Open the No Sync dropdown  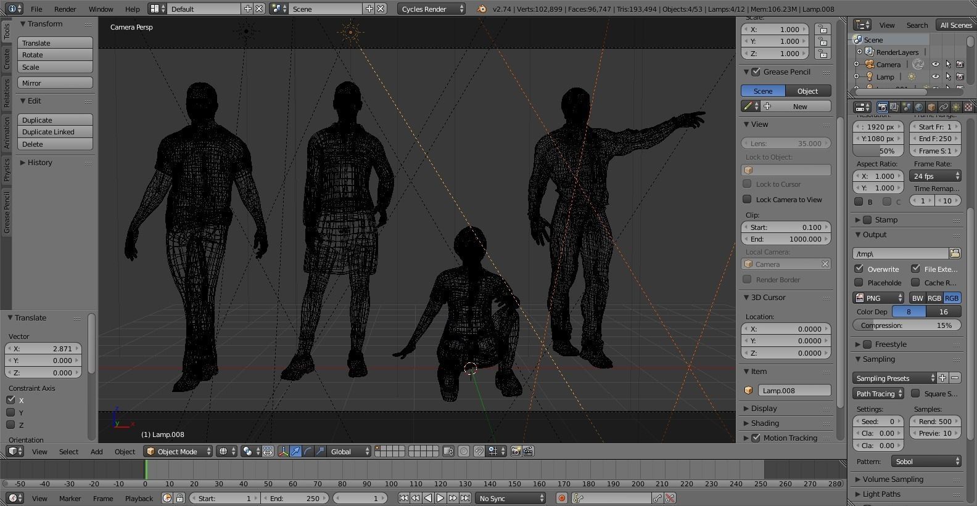[511, 498]
